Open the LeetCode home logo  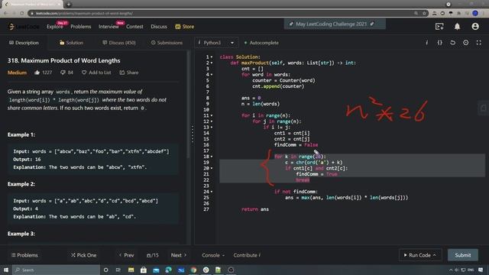[x=24, y=27]
